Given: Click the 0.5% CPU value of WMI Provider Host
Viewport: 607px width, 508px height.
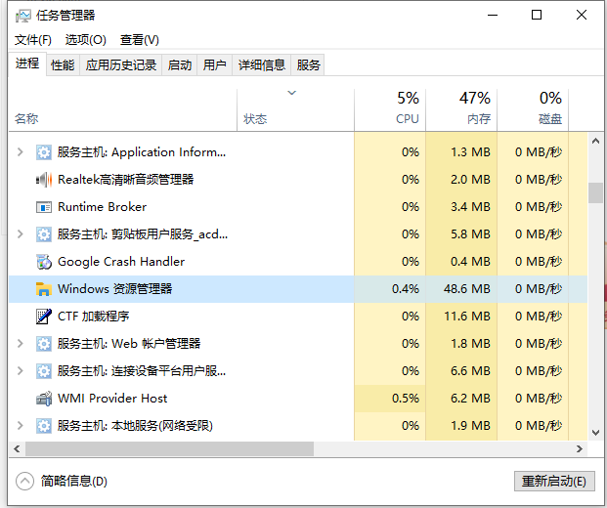Looking at the screenshot, I should (x=406, y=399).
